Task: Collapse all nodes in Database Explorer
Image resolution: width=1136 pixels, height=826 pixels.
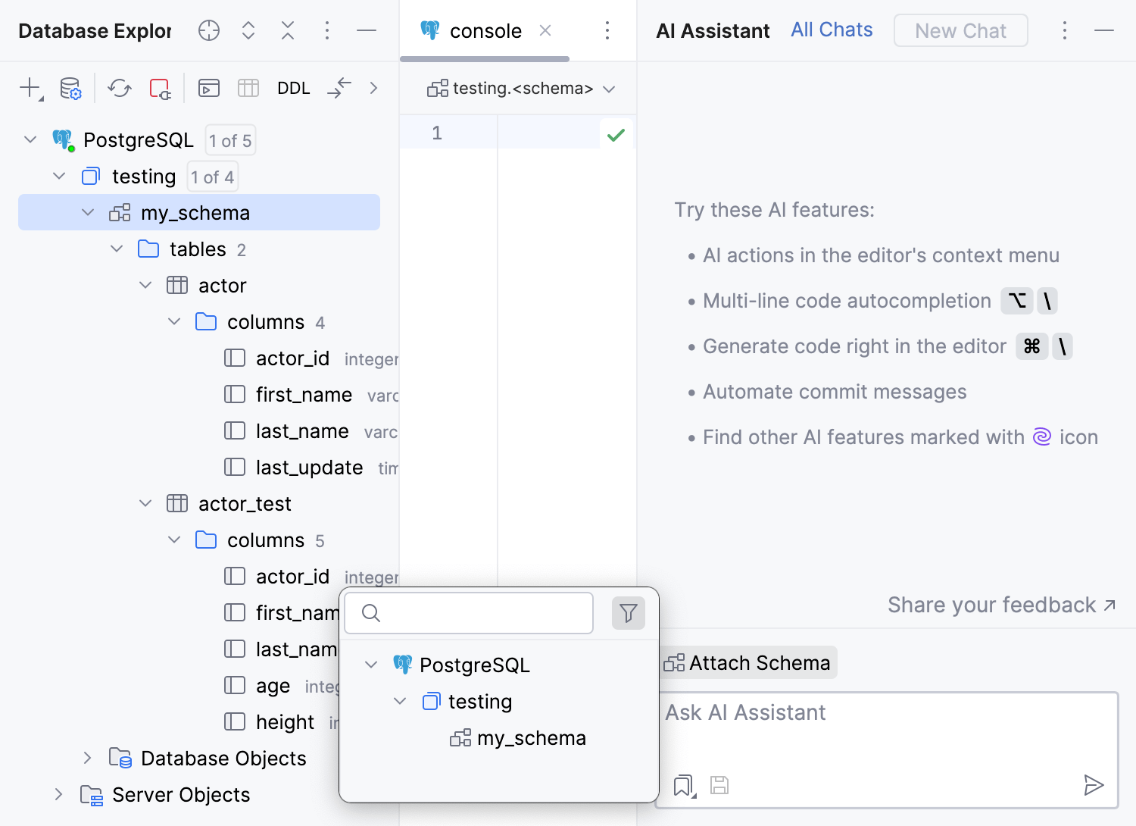Action: pyautogui.click(x=288, y=30)
